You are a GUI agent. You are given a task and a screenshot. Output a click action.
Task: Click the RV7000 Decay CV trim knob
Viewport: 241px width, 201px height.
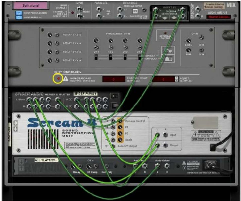pyautogui.click(x=73, y=166)
